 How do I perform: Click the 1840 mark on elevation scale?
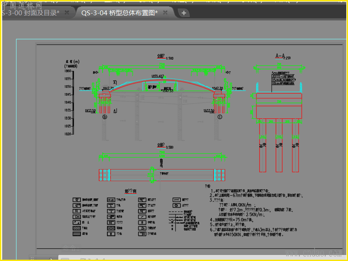pos(68,103)
